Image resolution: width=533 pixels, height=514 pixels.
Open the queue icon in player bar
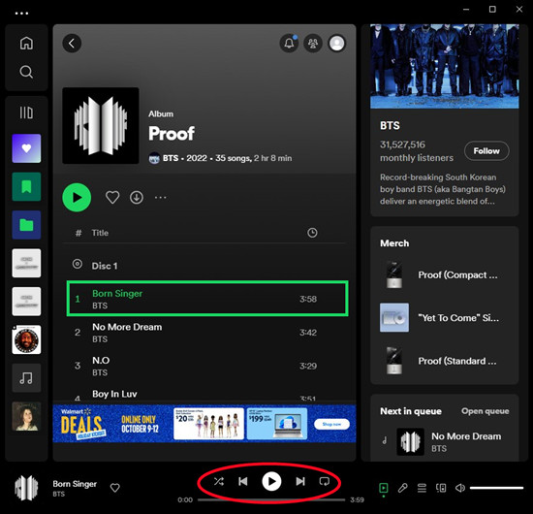[422, 488]
